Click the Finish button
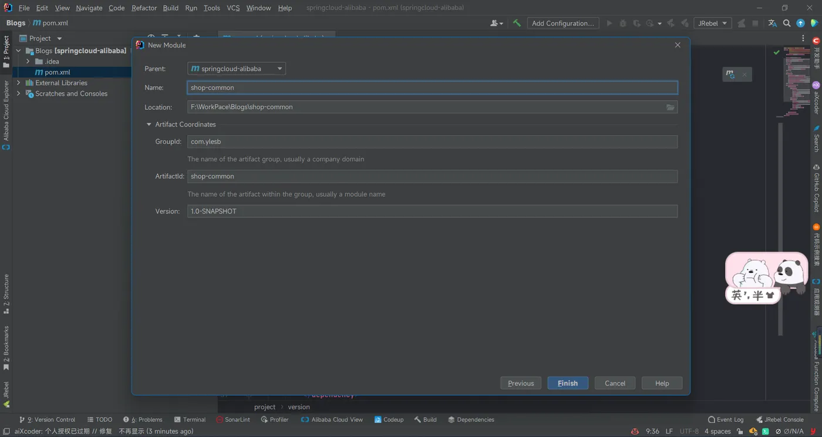This screenshot has width=822, height=437. (x=568, y=383)
